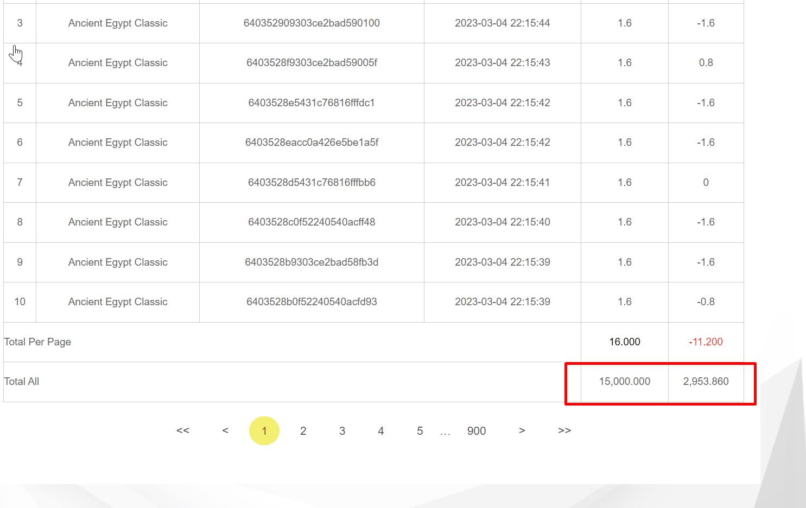The image size is (806, 508).
Task: Select the red Total Per Page value -11.200
Action: (706, 342)
